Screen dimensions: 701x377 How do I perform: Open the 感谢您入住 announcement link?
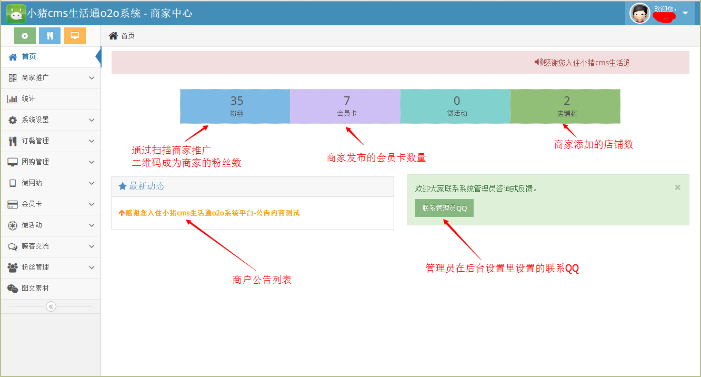point(212,213)
